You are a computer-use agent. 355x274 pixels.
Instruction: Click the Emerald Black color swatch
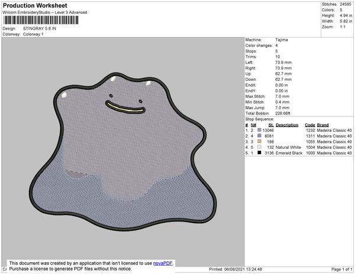point(260,152)
